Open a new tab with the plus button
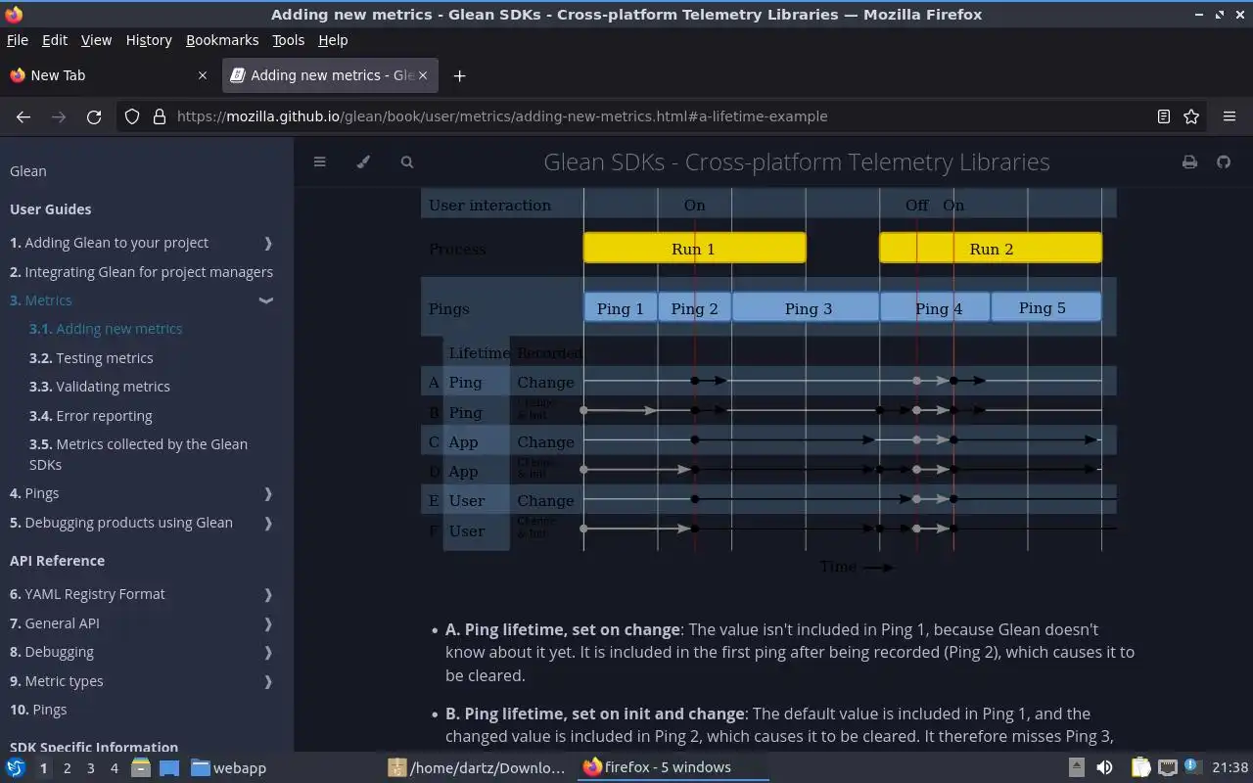This screenshot has width=1253, height=783. (459, 75)
